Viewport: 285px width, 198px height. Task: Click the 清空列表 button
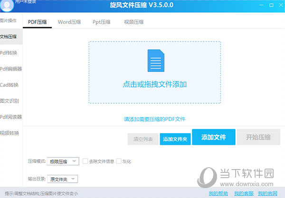[x=143, y=139]
